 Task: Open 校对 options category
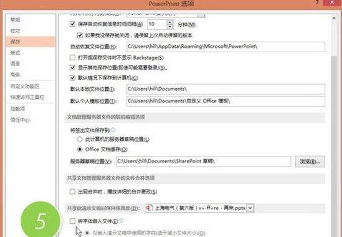point(15,31)
